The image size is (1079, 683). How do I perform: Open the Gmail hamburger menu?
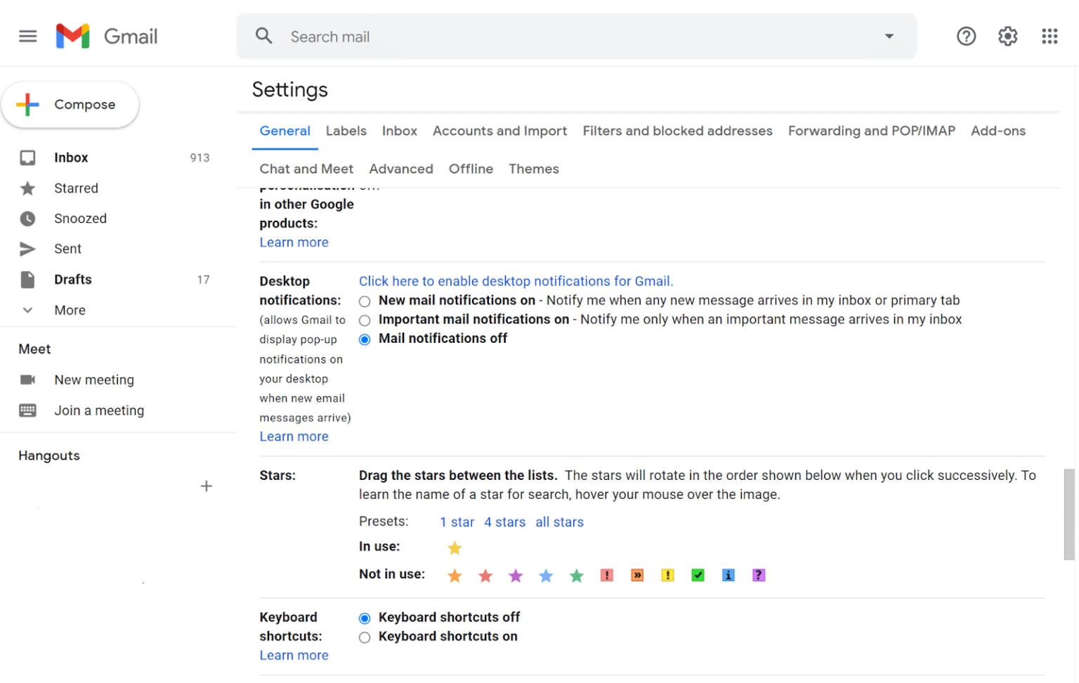27,36
